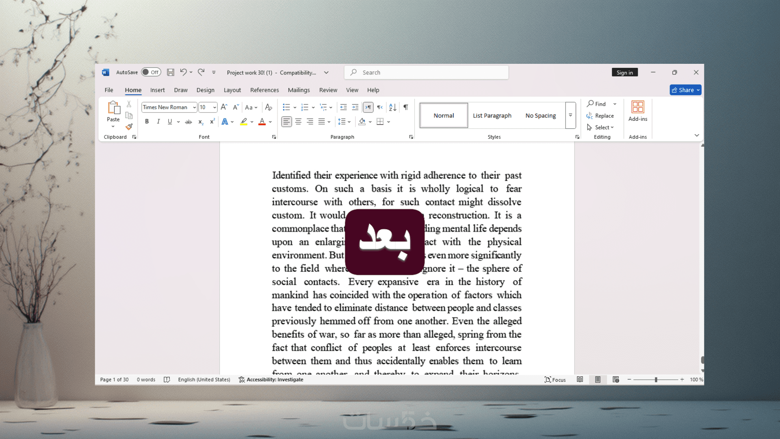This screenshot has width=780, height=439.
Task: Switch to the Insert tab
Action: tap(157, 90)
